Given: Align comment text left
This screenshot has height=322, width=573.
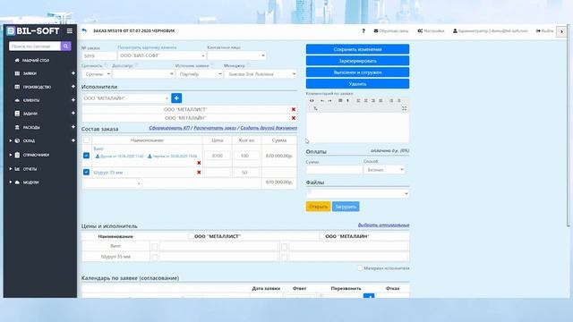Looking at the screenshot, I should (358, 101).
